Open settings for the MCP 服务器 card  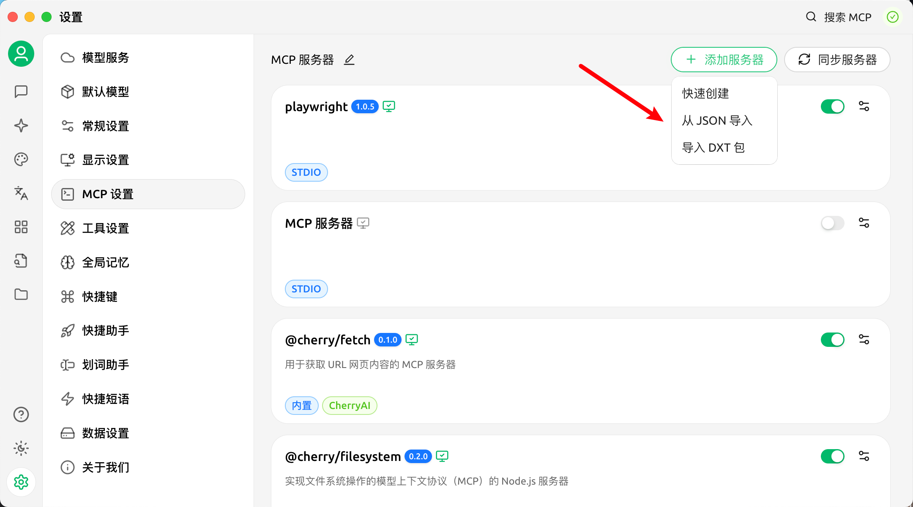coord(864,223)
